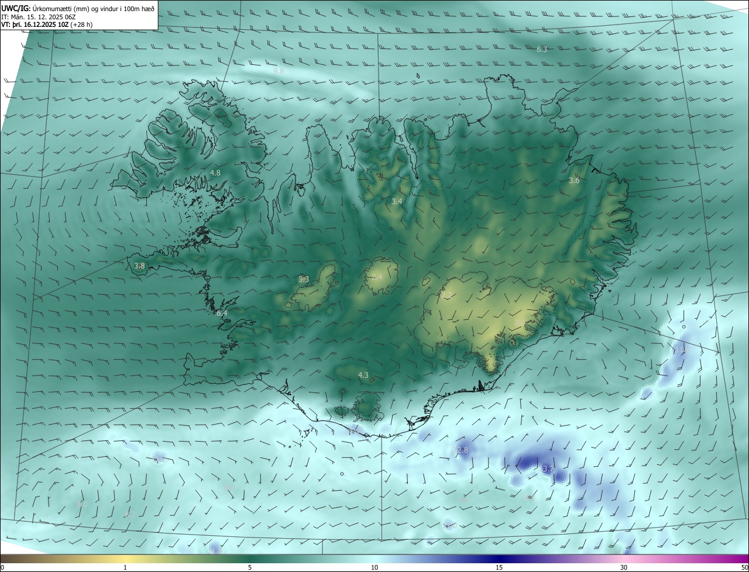Click the '15' tick on the color scale
The image size is (749, 572).
pos(499,567)
